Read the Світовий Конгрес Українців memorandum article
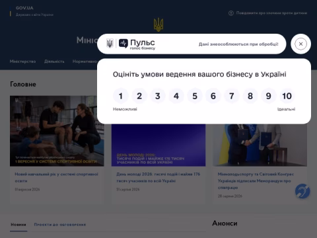The width and height of the screenshot is (317, 238). [x=256, y=180]
